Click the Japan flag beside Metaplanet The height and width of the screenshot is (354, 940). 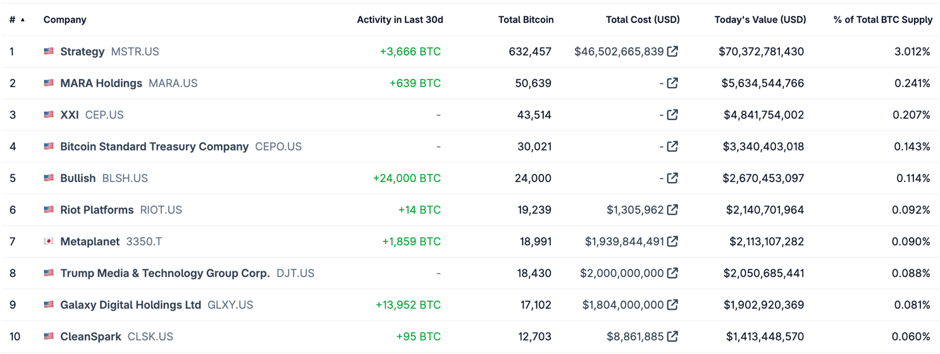point(49,241)
